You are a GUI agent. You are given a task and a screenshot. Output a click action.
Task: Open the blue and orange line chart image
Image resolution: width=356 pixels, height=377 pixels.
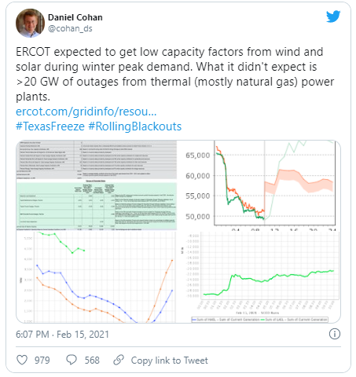click(97, 277)
